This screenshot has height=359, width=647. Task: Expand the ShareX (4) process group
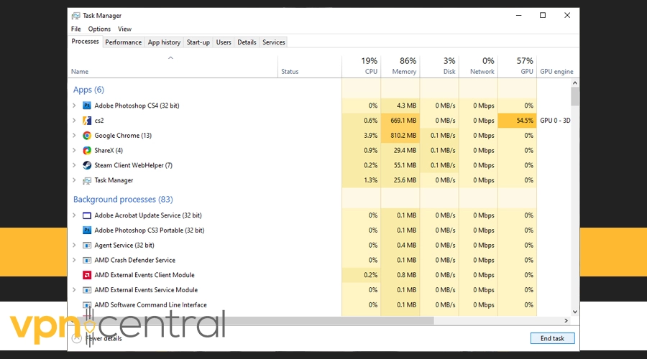pos(74,151)
